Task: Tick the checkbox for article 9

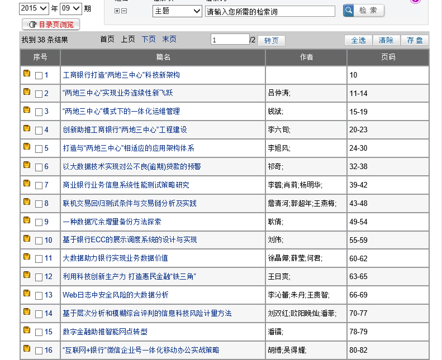Action: tap(39, 222)
